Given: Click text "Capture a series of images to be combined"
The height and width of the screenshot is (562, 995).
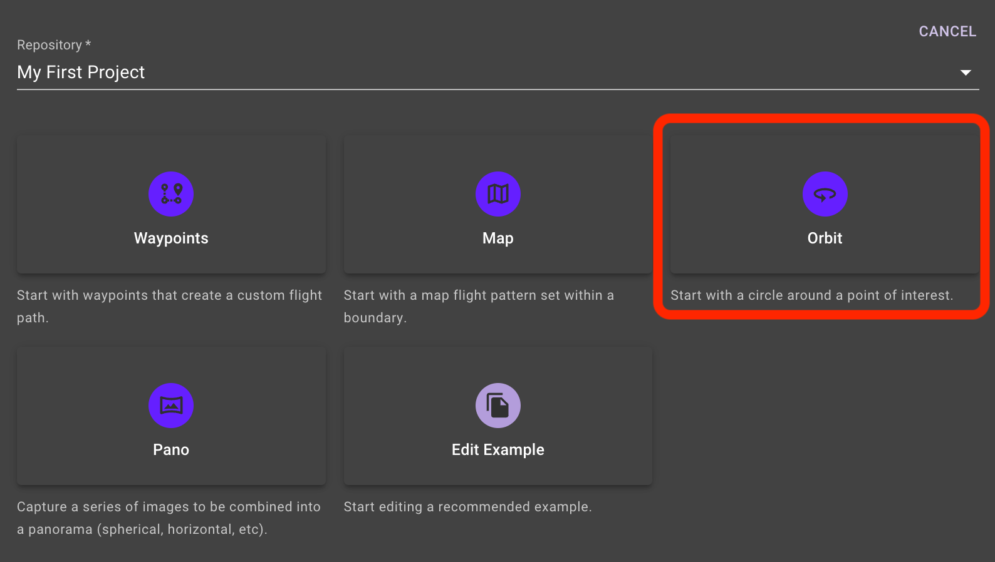Looking at the screenshot, I should tap(157, 507).
